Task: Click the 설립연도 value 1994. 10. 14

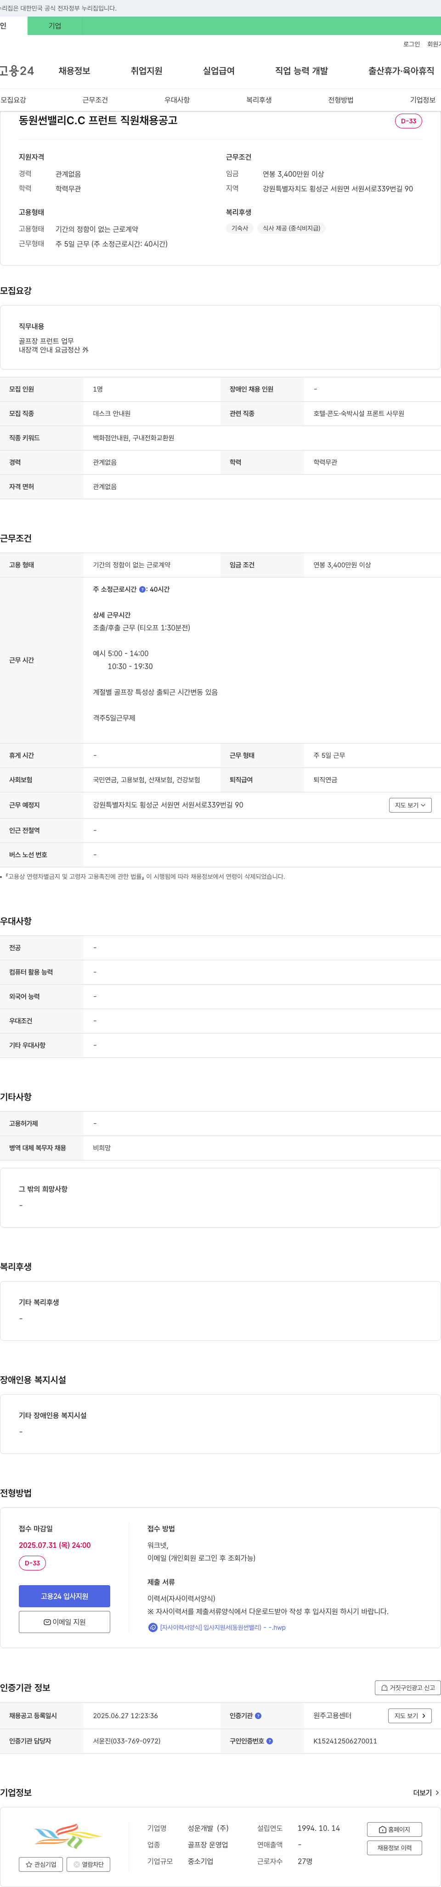Action: pos(319,1829)
